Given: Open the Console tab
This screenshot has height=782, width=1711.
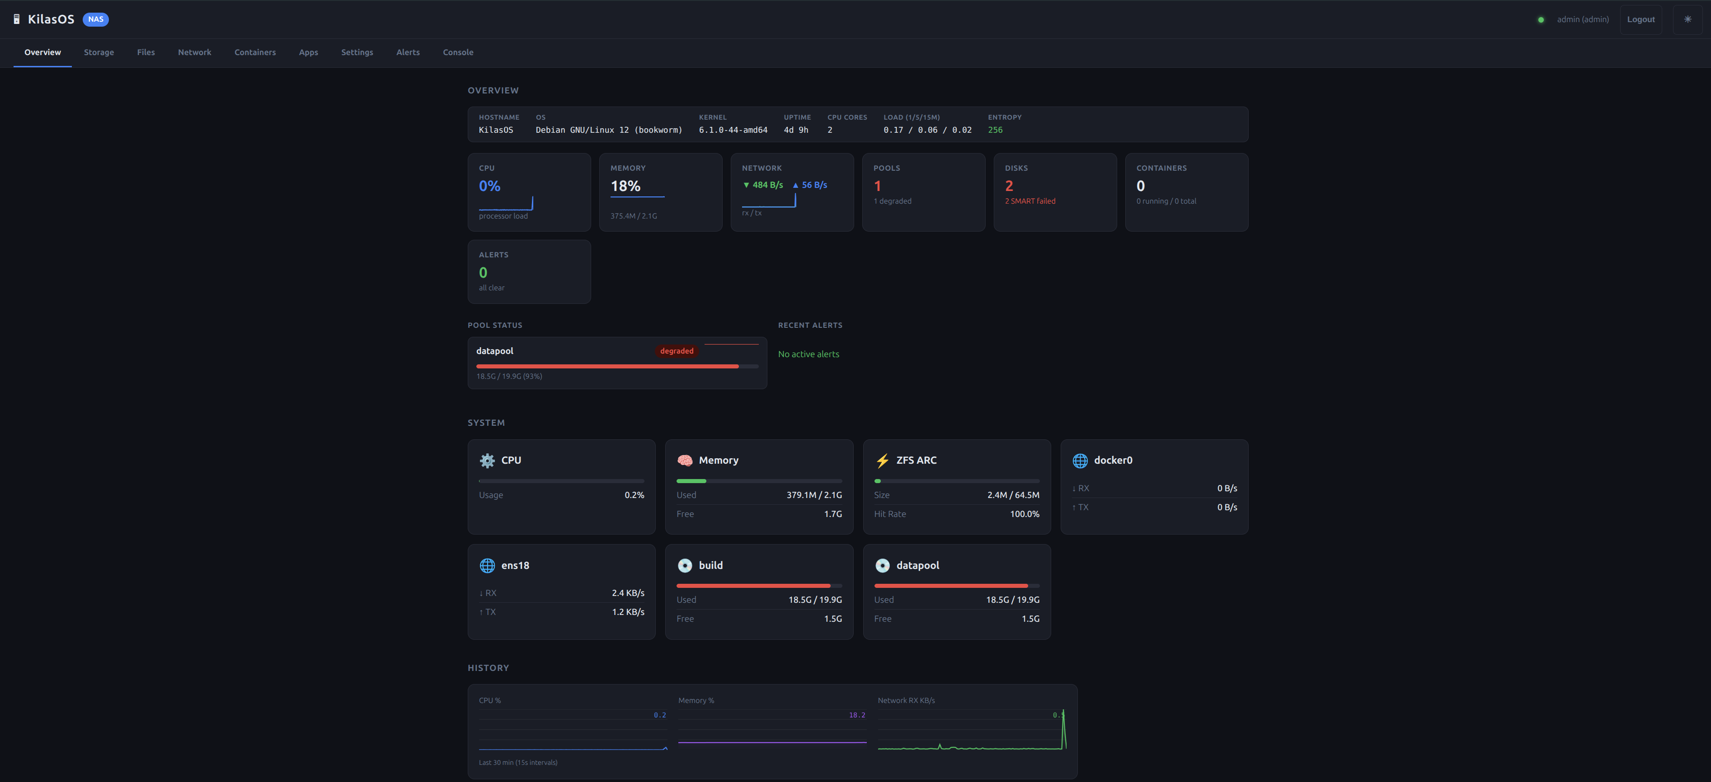Looking at the screenshot, I should (458, 52).
